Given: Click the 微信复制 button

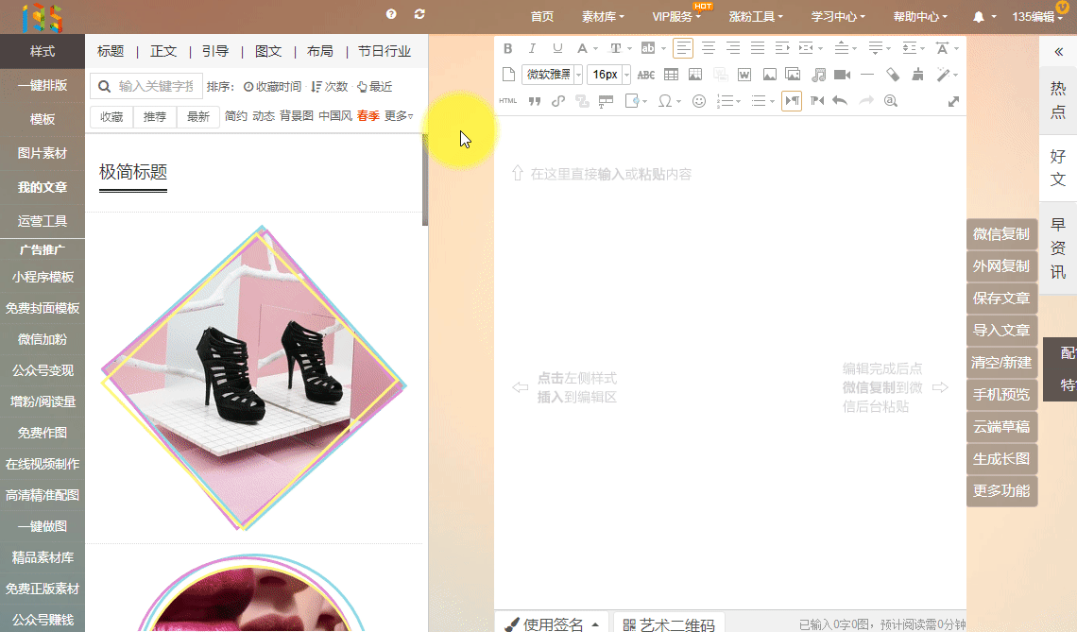Looking at the screenshot, I should (x=1001, y=234).
